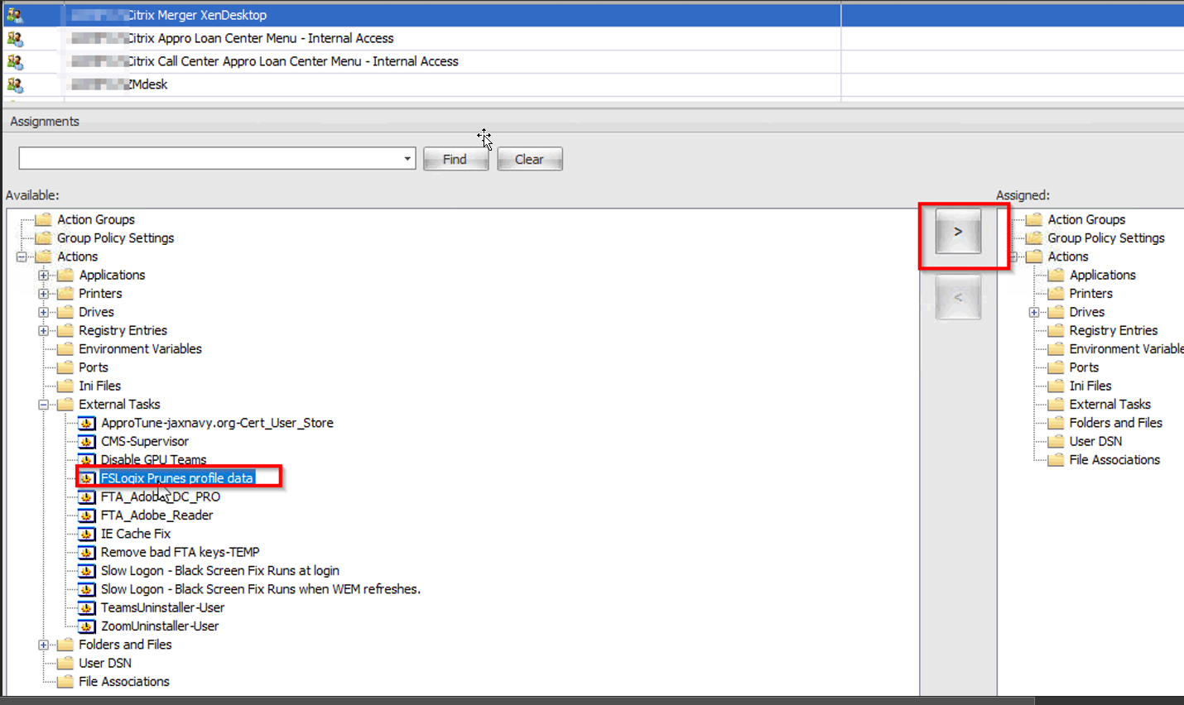Select Remove bad FTA keys-TEMP item
Viewport: 1184px width, 705px height.
point(180,552)
